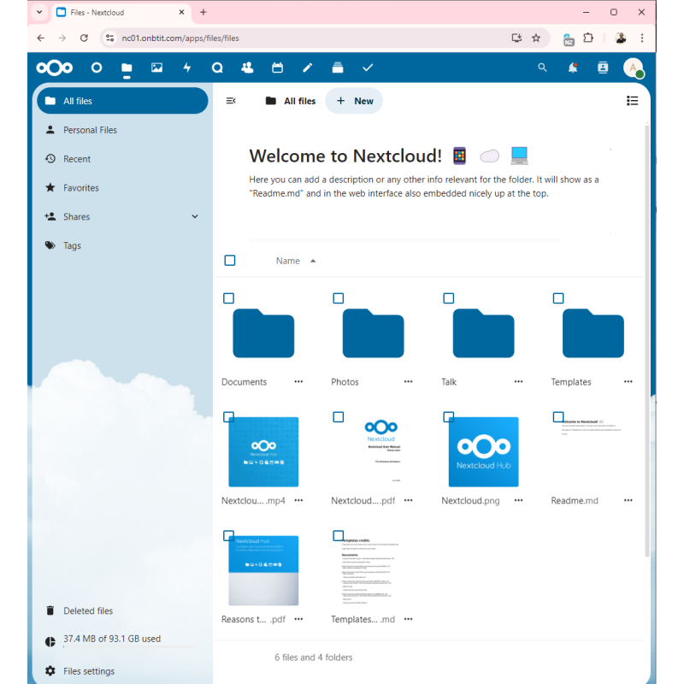
Task: Select the Documents folder checkbox
Action: point(228,298)
